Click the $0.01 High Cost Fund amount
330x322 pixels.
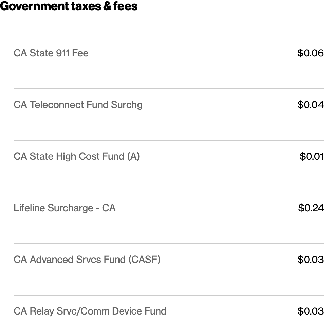point(312,156)
